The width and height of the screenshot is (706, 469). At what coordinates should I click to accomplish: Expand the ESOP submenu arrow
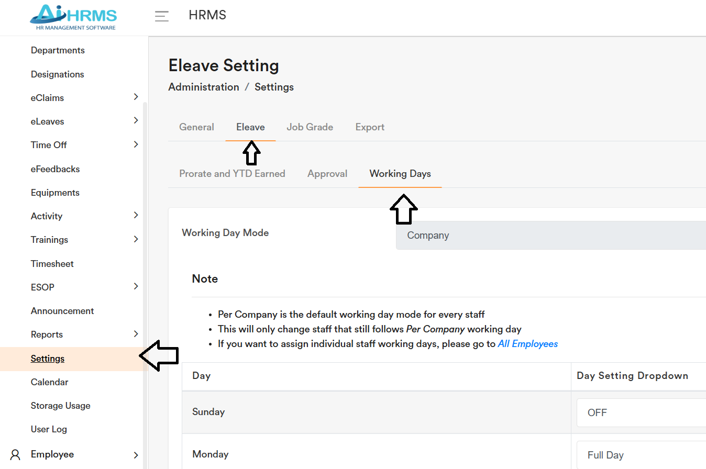tap(136, 286)
